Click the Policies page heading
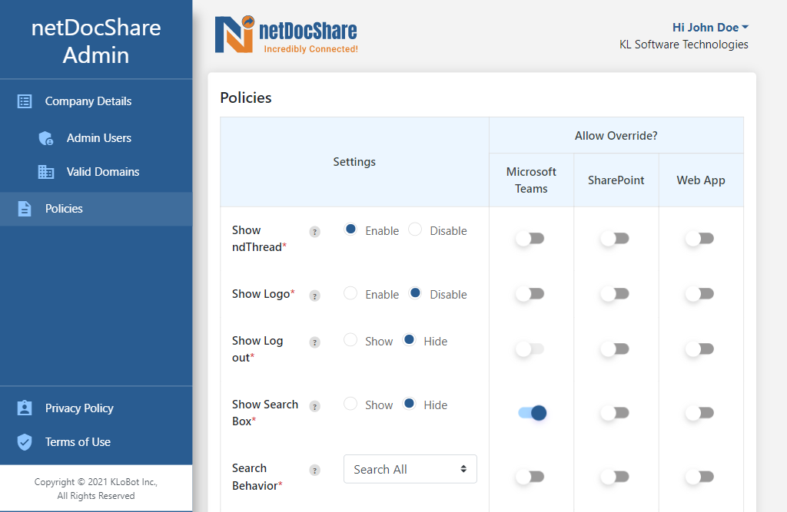The width and height of the screenshot is (787, 512). click(x=246, y=97)
